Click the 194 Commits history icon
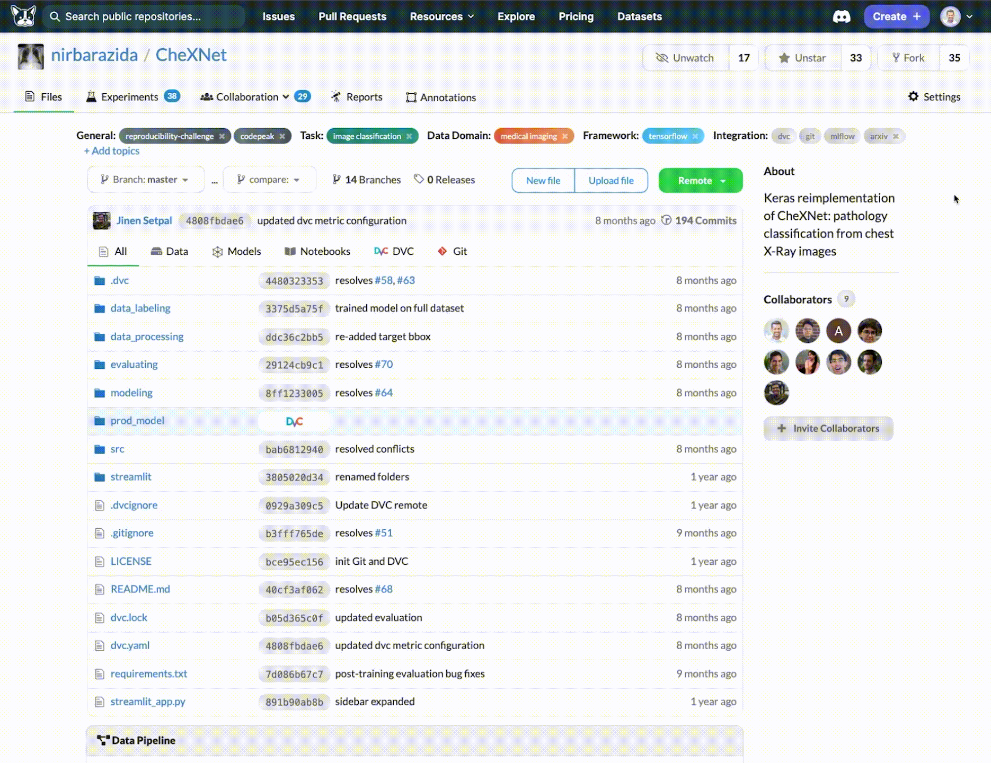The width and height of the screenshot is (991, 763). [x=667, y=220]
